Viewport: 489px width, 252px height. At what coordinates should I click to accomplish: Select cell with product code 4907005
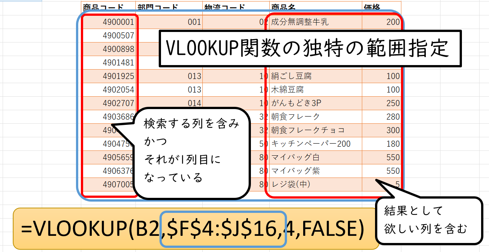click(108, 184)
